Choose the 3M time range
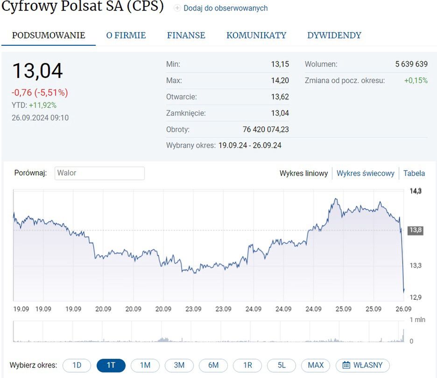Viewport: 437px width, 378px height. (x=179, y=365)
